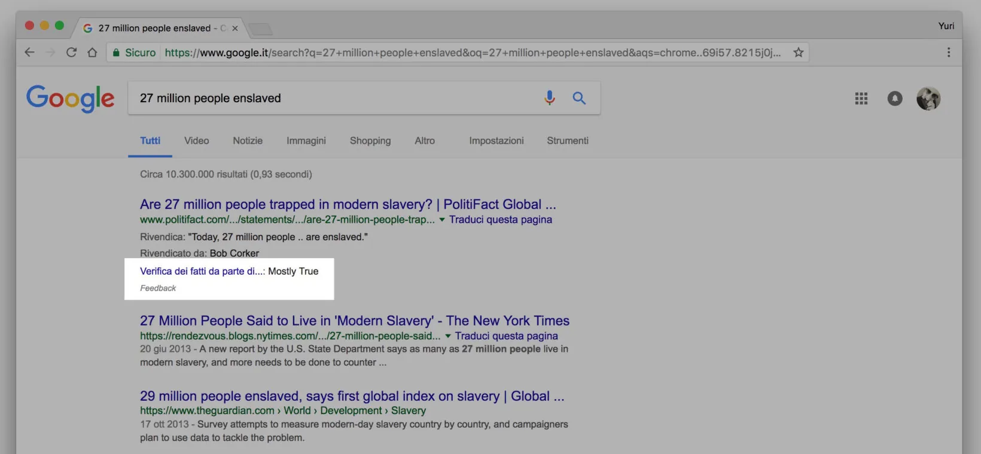Go back with the browser back arrow
The image size is (981, 454).
(x=29, y=53)
